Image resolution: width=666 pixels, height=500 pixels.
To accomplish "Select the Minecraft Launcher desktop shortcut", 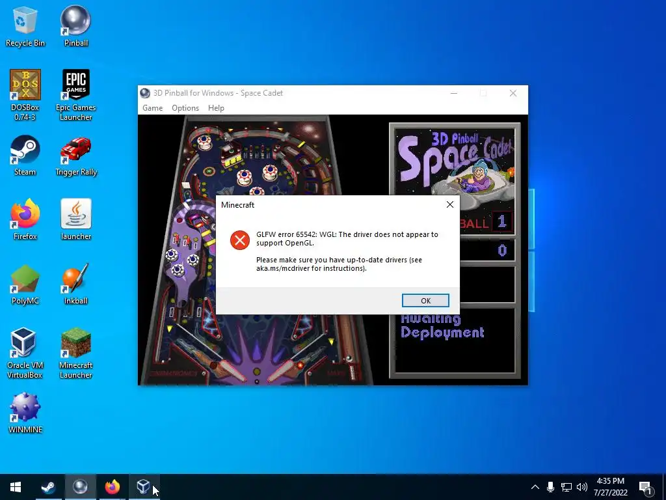I will coord(75,353).
